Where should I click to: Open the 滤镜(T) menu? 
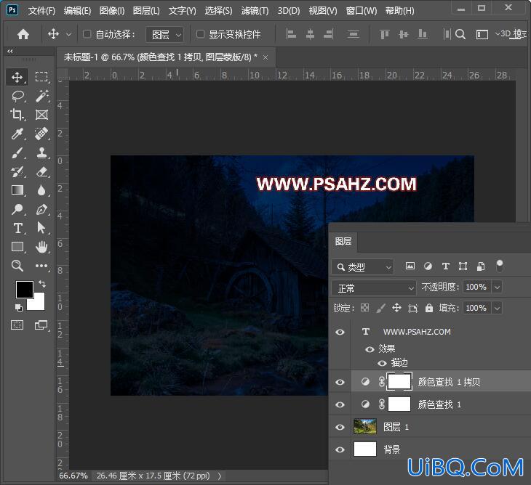[255, 11]
